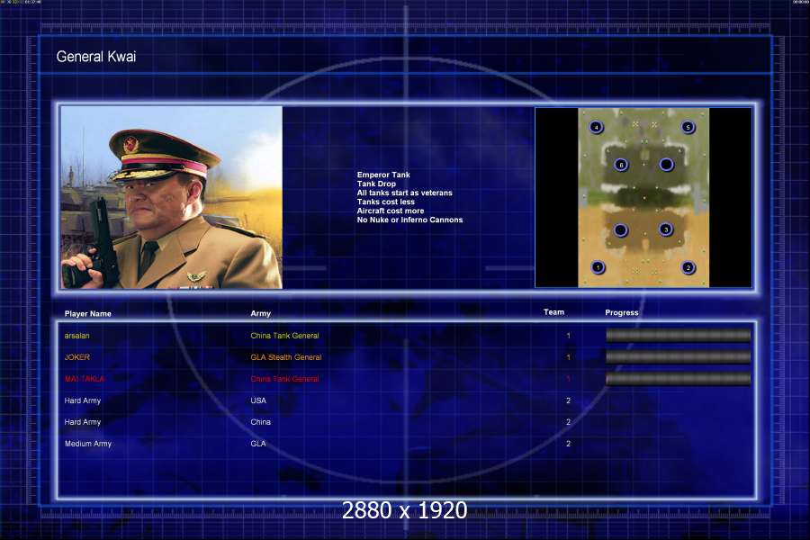Click the "Tanks cost less" line
810x540 pixels.
(x=386, y=202)
